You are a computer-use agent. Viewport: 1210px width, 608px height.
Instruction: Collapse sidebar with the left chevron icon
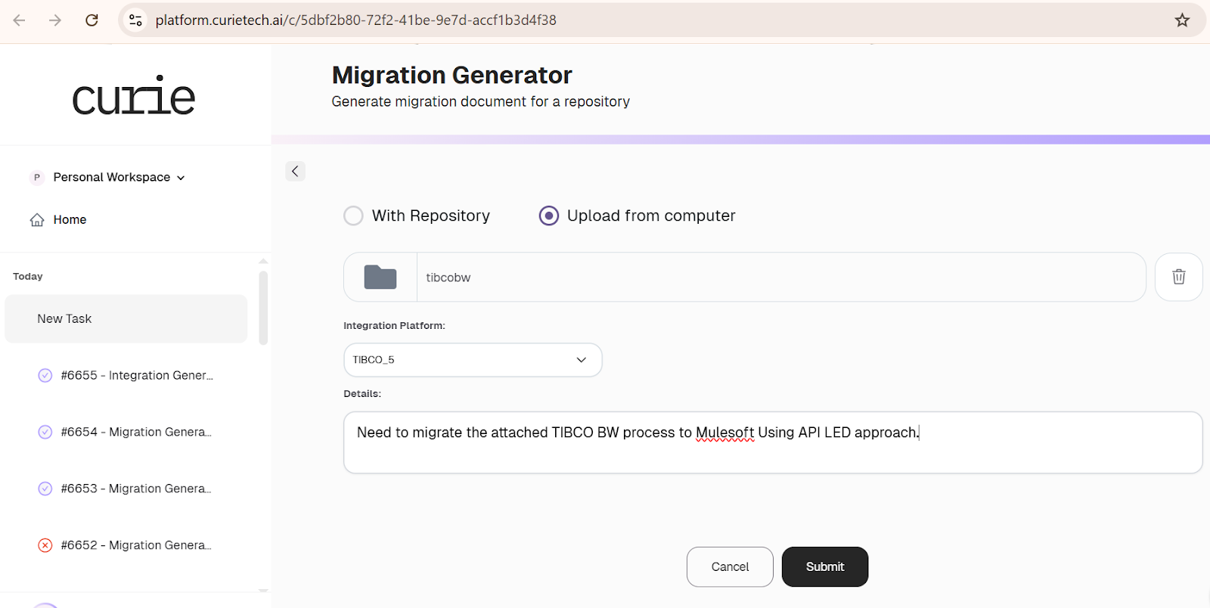(x=295, y=171)
